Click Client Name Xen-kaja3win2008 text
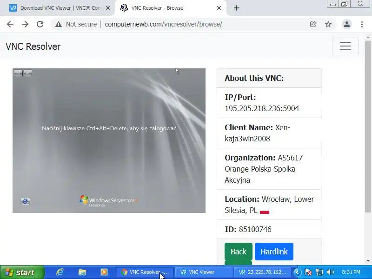 coord(258,133)
